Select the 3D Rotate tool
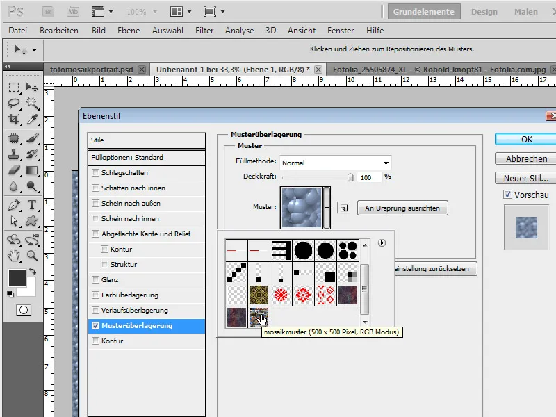 coord(14,240)
